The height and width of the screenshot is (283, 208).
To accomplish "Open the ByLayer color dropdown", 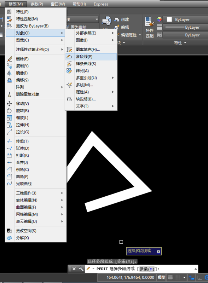I will point(186,19).
